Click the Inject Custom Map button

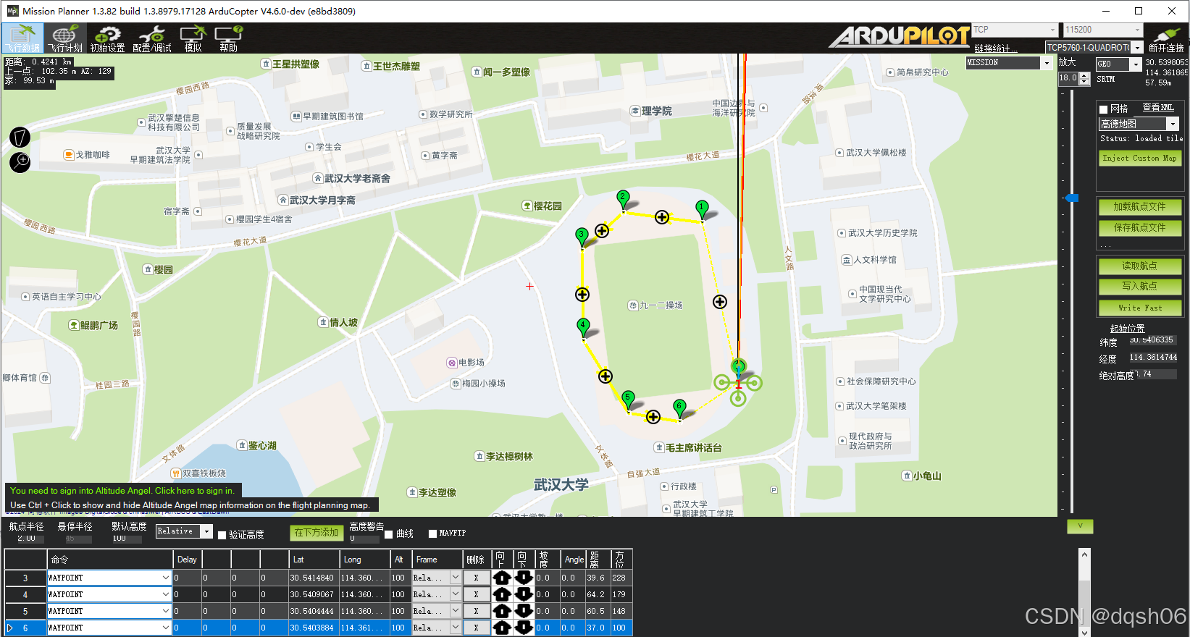pyautogui.click(x=1140, y=159)
